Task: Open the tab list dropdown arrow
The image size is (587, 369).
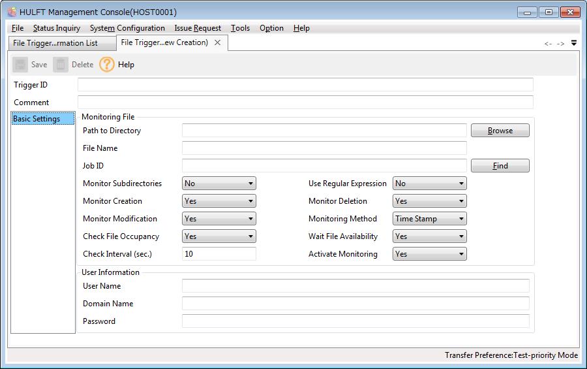Action: coord(574,43)
